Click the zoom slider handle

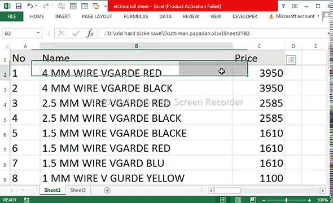[286, 200]
